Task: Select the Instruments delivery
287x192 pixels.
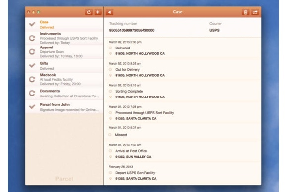Action: coord(64,38)
